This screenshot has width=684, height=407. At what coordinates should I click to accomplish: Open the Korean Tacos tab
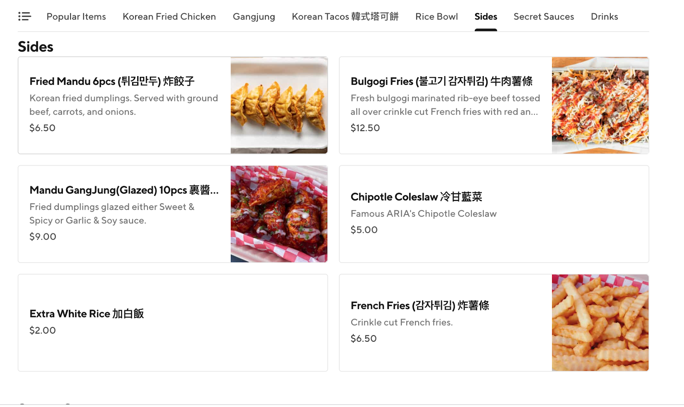[345, 16]
